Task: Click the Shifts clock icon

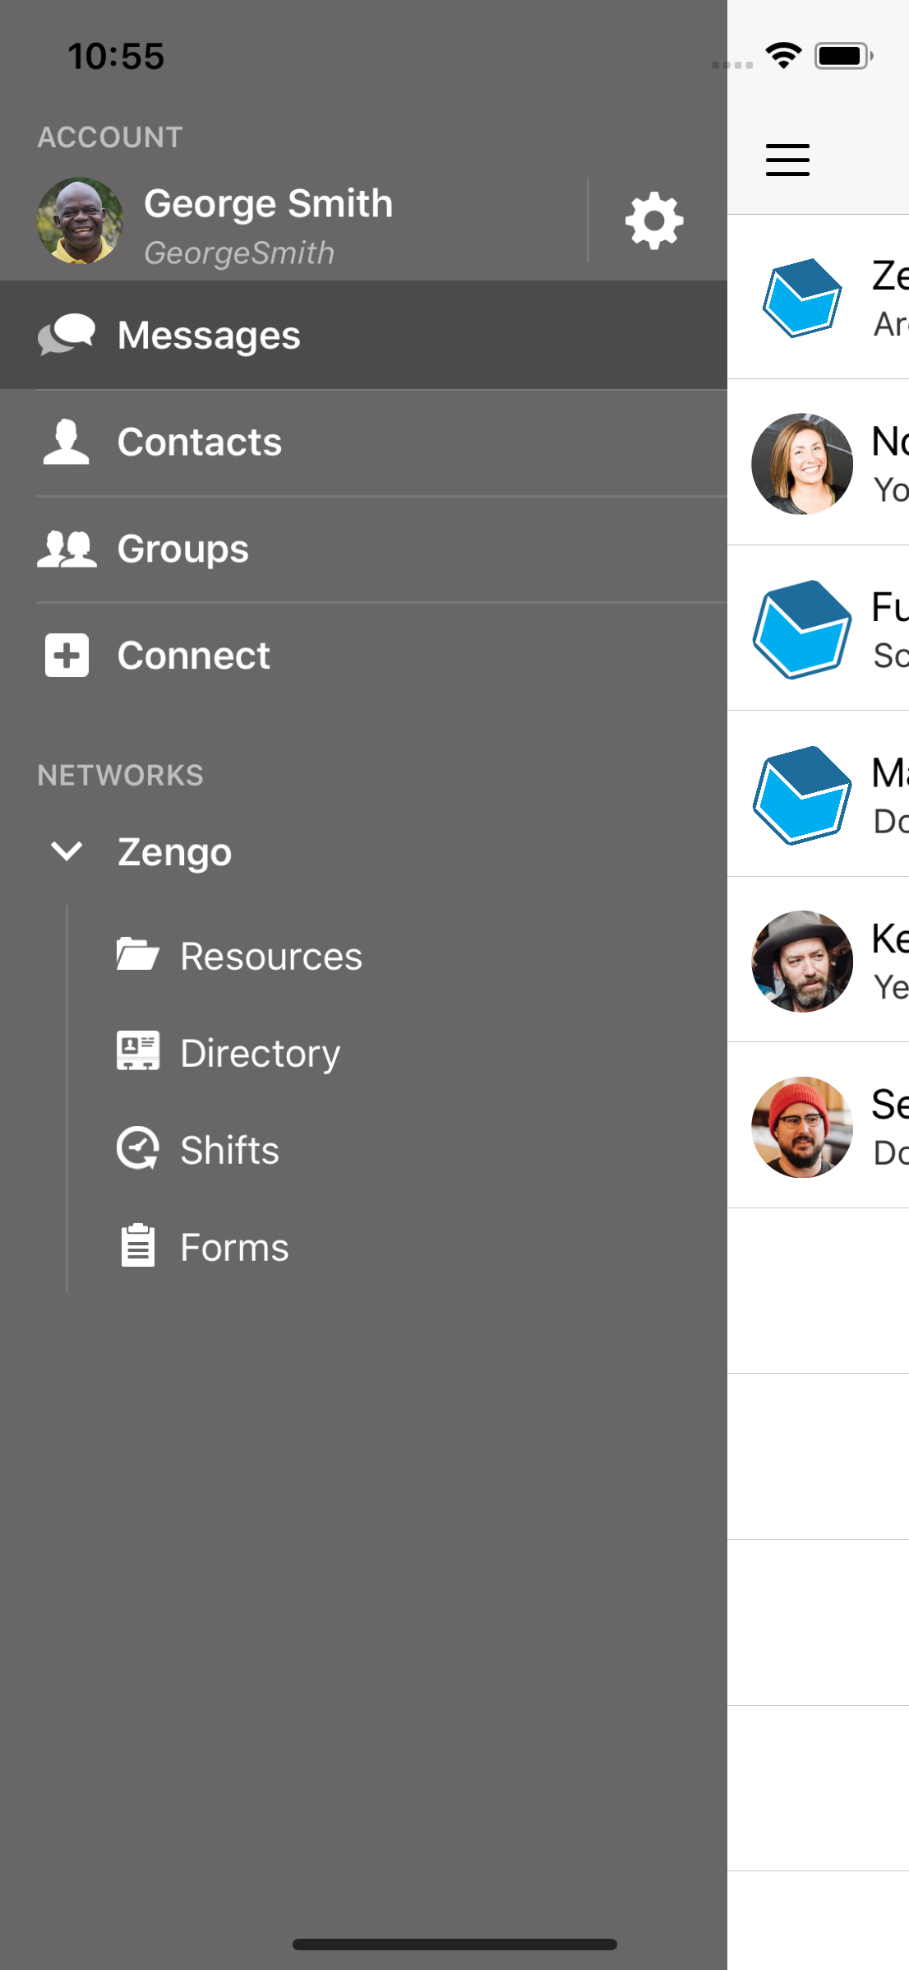Action: click(x=137, y=1149)
